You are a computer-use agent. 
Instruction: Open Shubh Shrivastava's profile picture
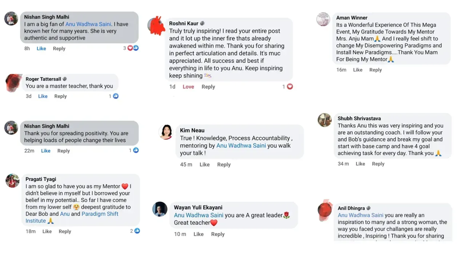click(324, 120)
